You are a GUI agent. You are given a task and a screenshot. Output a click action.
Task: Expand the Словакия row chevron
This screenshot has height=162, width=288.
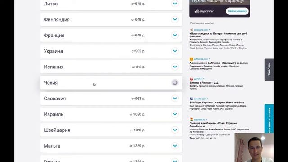click(x=175, y=98)
